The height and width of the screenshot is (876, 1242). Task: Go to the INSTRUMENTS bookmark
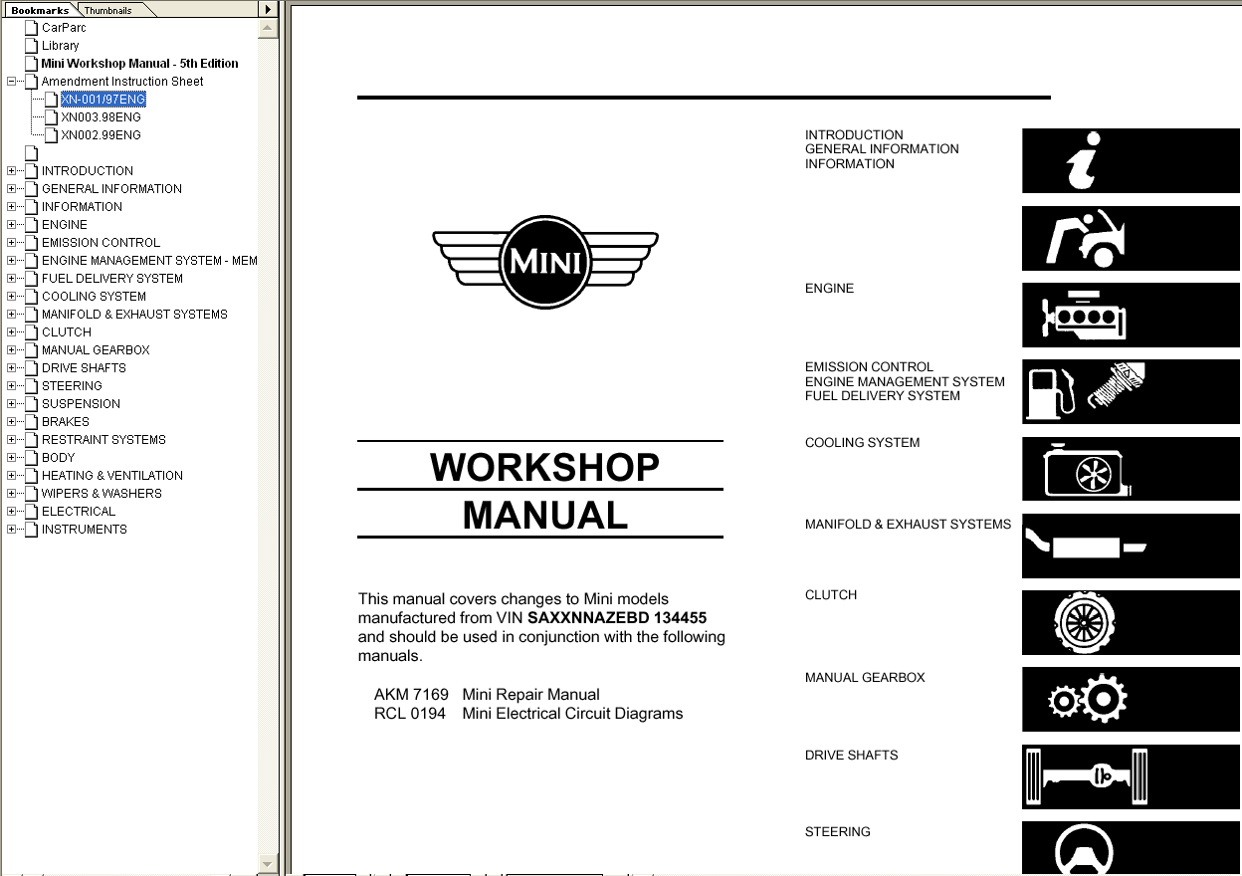tap(85, 530)
